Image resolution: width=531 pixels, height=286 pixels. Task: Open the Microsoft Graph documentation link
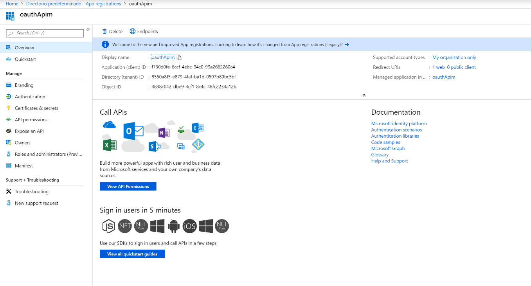tap(388, 149)
